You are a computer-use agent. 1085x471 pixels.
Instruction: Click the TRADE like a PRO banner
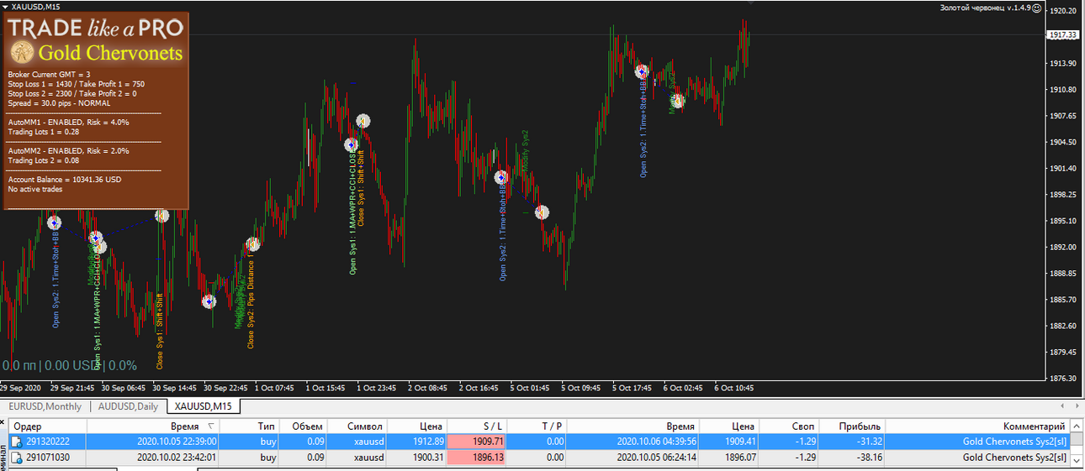(x=97, y=29)
